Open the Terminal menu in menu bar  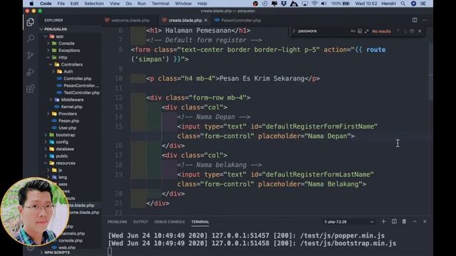[x=160, y=4]
